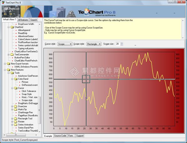Select the Click Tolerance tree item
This screenshot has height=143, width=187.
(x=29, y=91)
